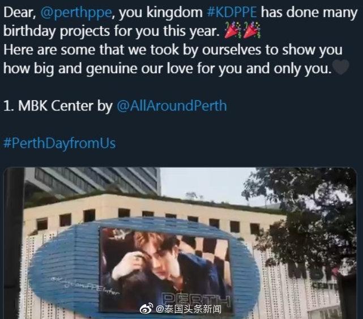Select the "1. MBK Center by" text
Screen dimensions: 363x319
click(58, 105)
